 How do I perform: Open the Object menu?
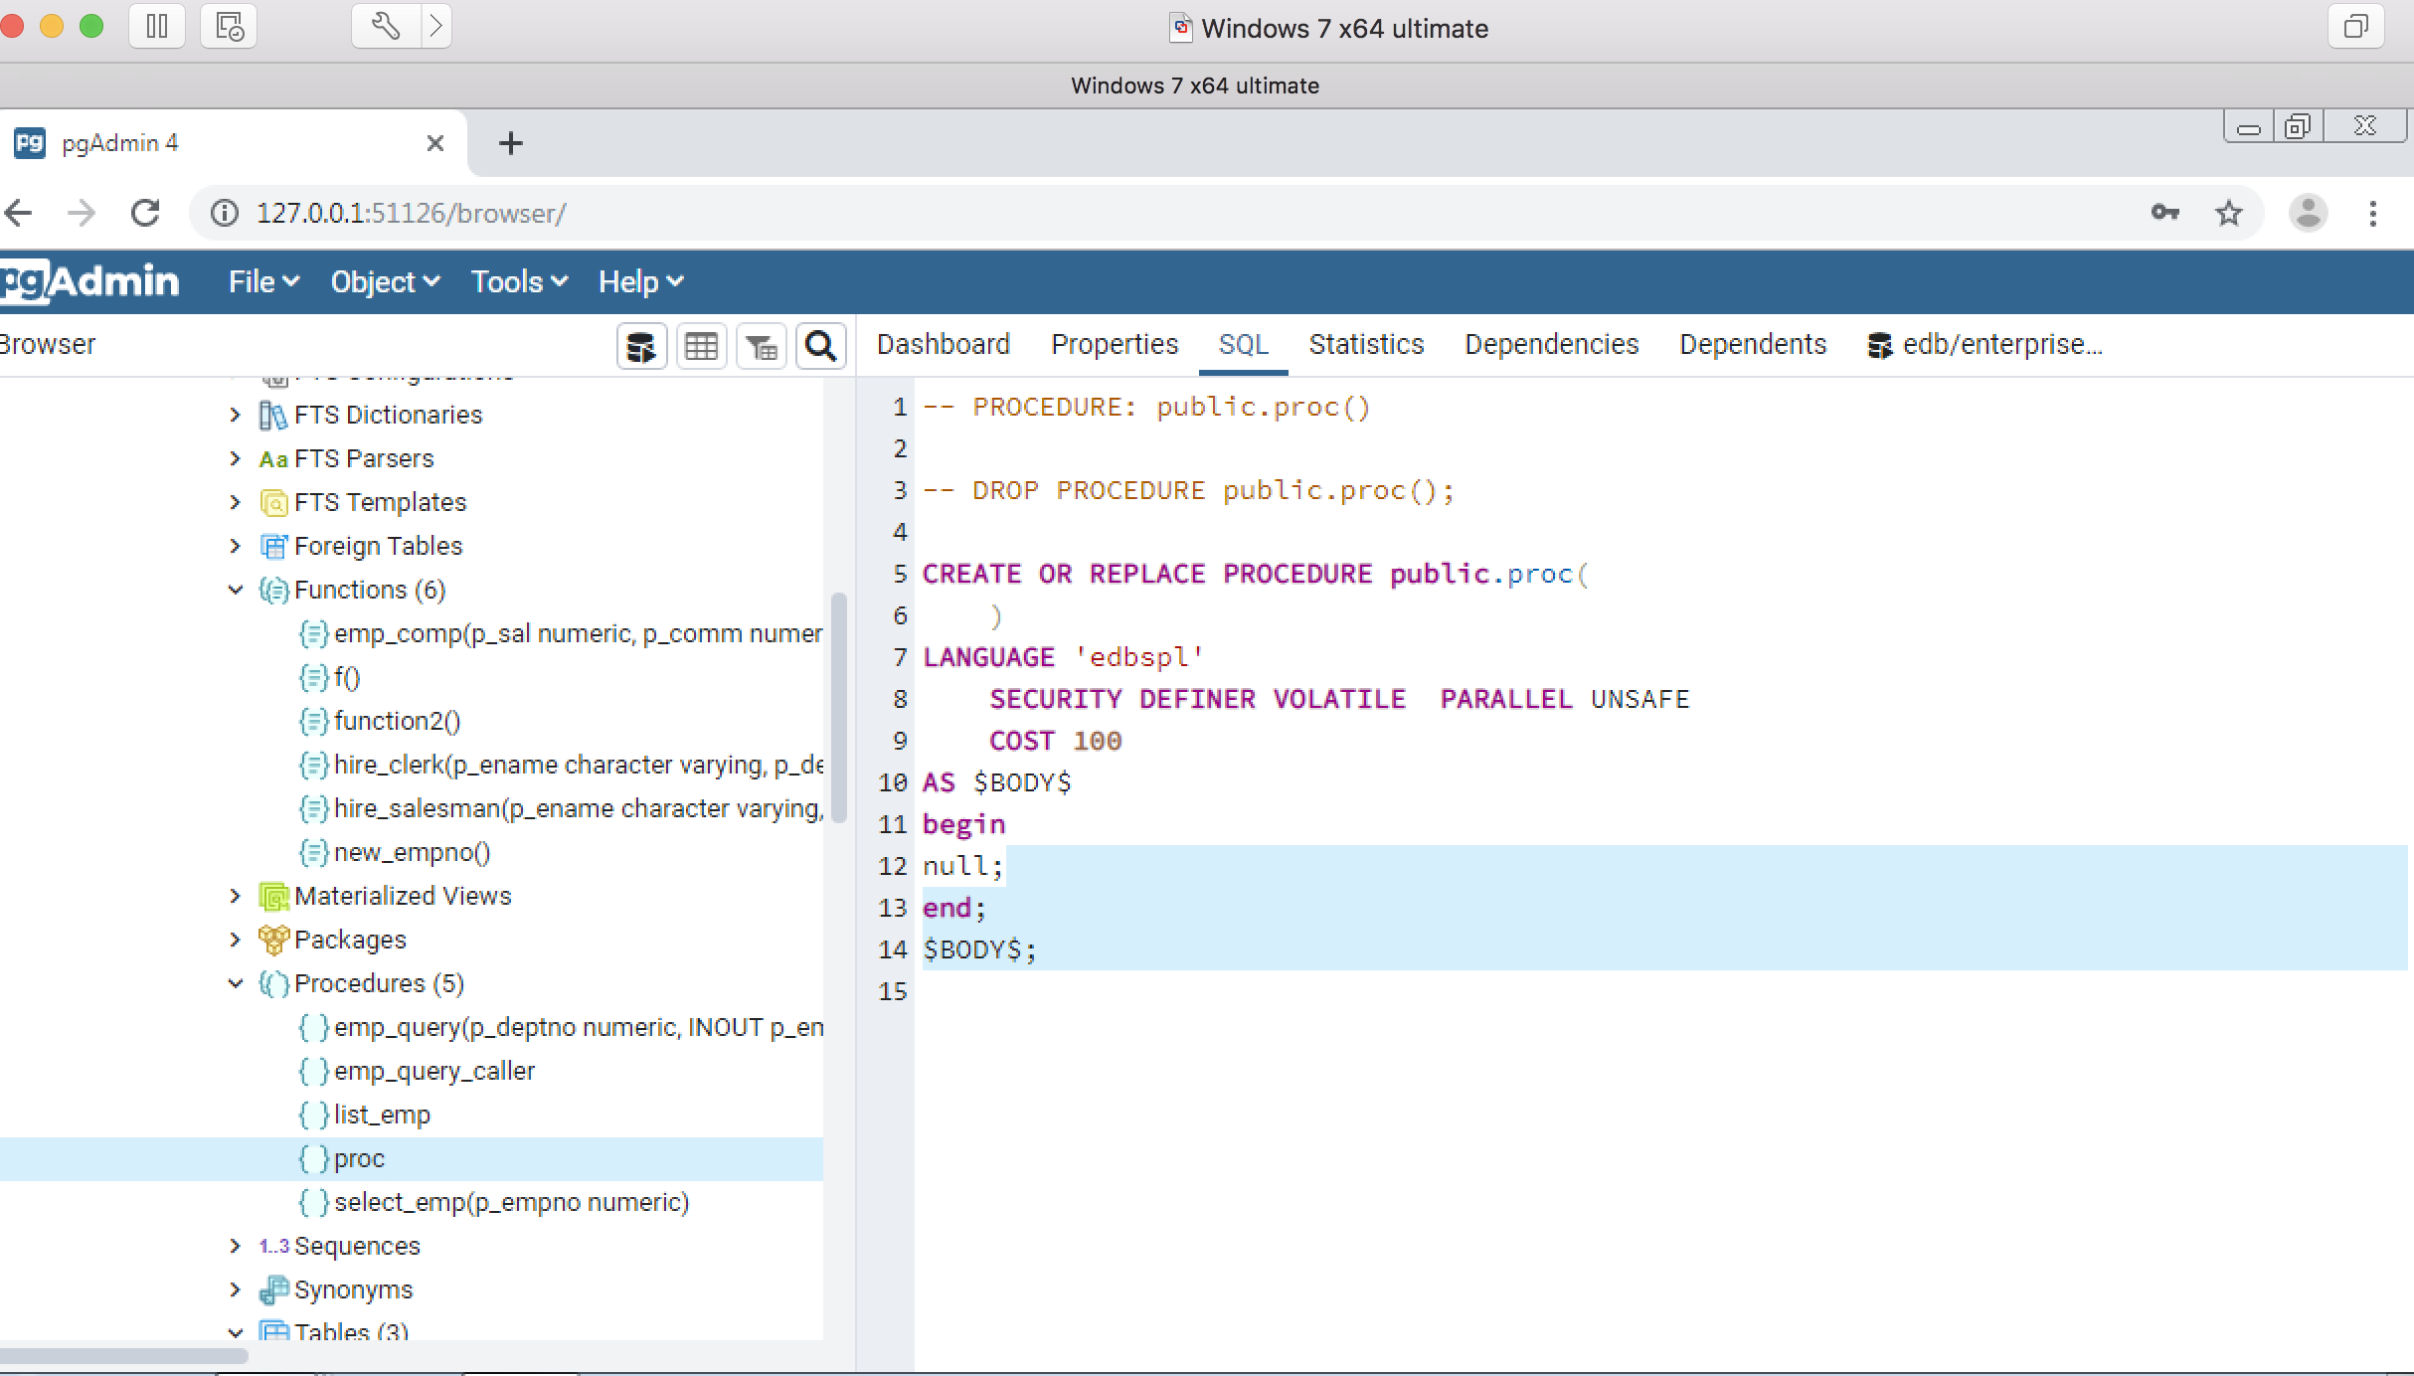pos(385,281)
